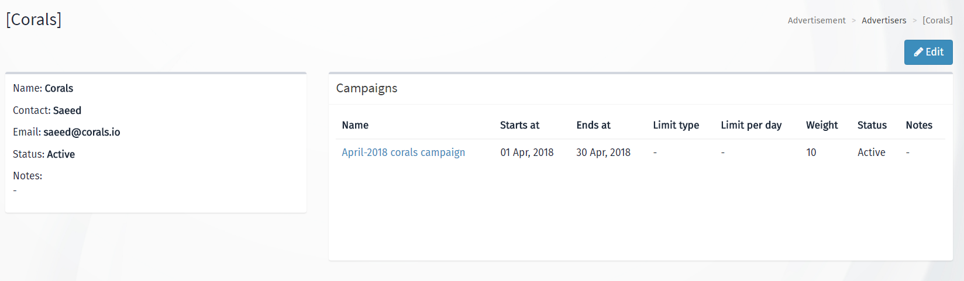Go to Advertisers in the breadcrumb
Image resolution: width=964 pixels, height=281 pixels.
884,20
